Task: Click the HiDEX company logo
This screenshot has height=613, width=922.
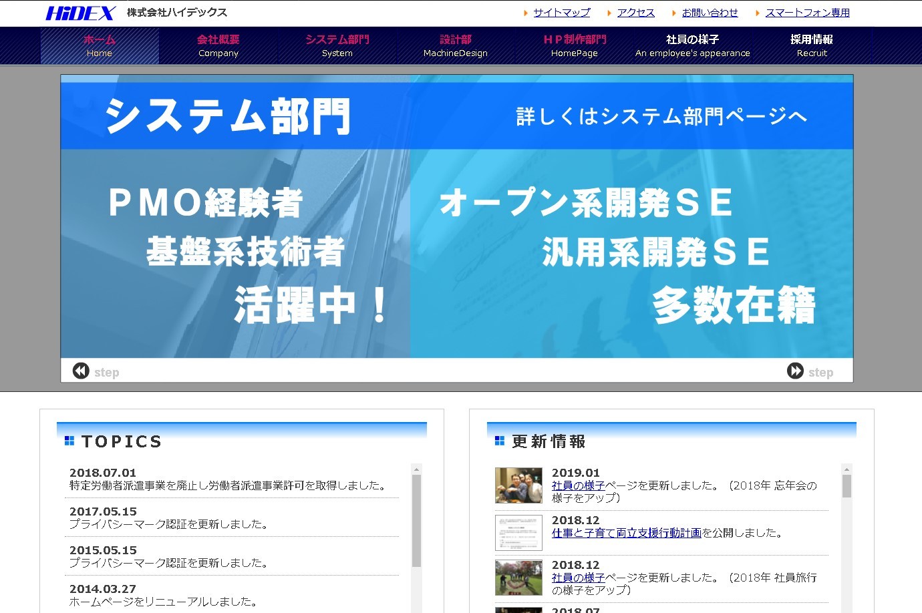Action: tap(81, 13)
